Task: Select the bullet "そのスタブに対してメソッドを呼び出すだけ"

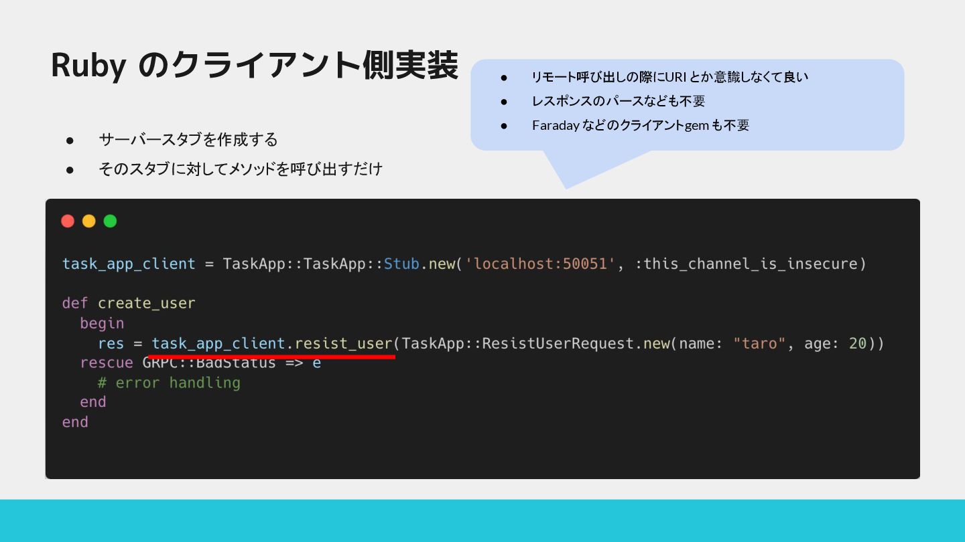Action: click(x=241, y=169)
